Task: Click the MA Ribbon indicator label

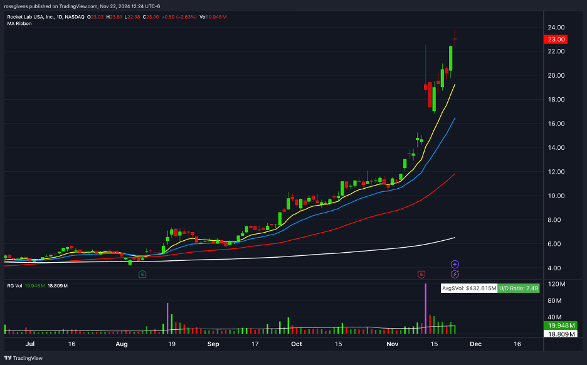Action: click(19, 24)
